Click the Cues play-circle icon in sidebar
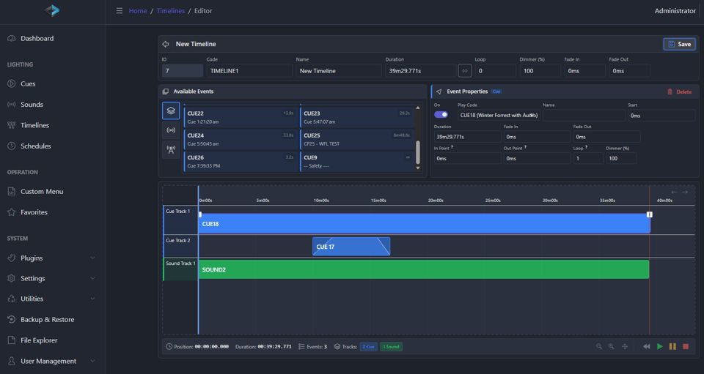This screenshot has height=374, width=704. pyautogui.click(x=12, y=83)
